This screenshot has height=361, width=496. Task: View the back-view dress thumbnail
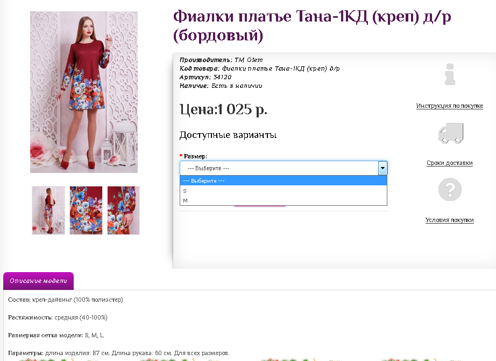pyautogui.click(x=48, y=211)
